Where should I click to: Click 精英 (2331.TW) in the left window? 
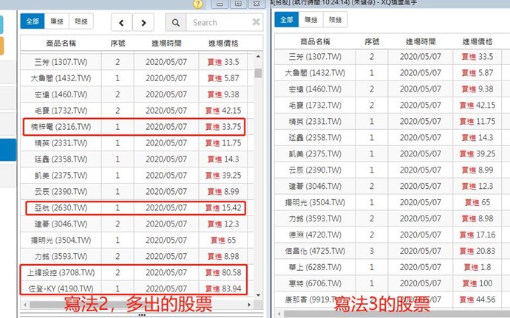coord(61,143)
